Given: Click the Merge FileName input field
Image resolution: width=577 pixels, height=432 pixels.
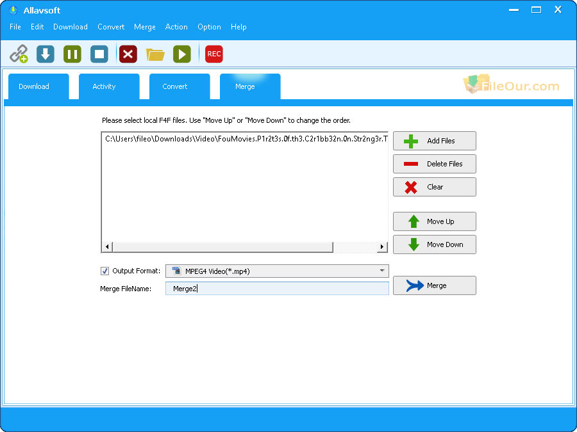Looking at the screenshot, I should (x=277, y=289).
